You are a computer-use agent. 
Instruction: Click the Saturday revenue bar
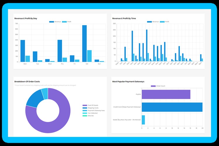84,44
